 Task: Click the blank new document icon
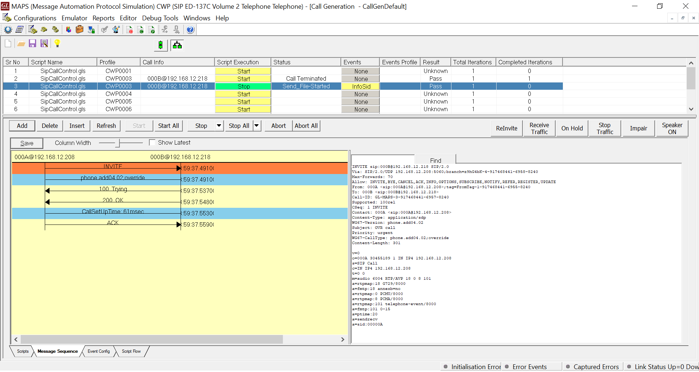[x=8, y=44]
